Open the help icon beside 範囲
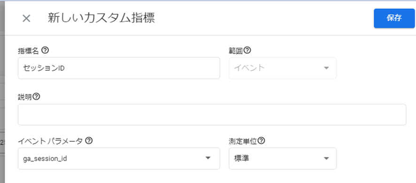Screen dimensions: 416x183 click(247, 50)
